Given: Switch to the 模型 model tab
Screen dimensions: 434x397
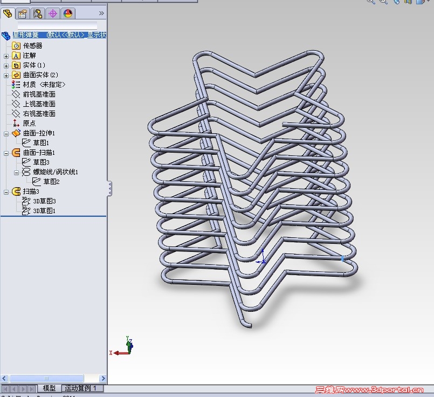Looking at the screenshot, I should (x=49, y=388).
